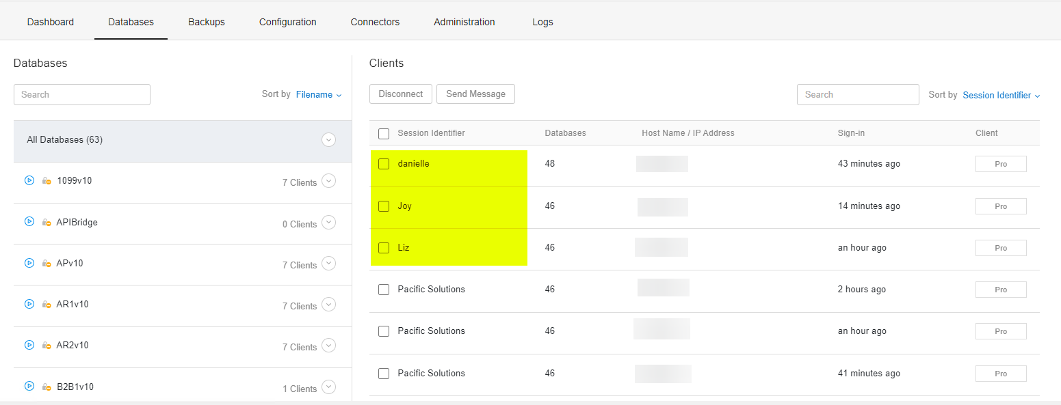Click the Send Message button
The width and height of the screenshot is (1061, 405).
(x=475, y=94)
